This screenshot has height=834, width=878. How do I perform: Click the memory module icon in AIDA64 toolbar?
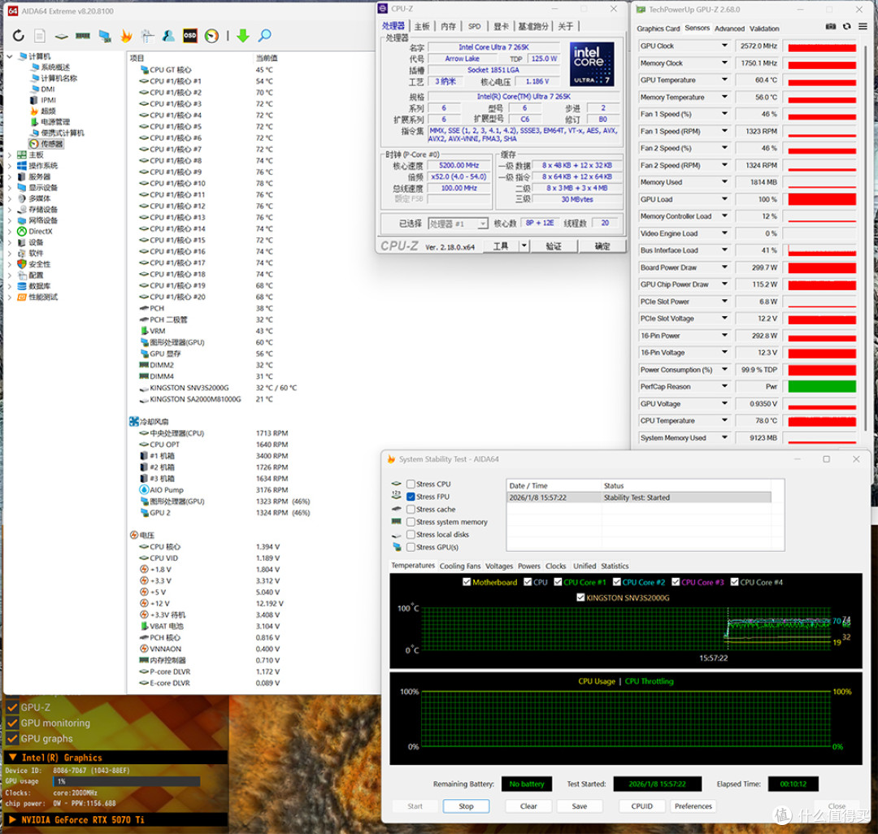coord(83,36)
